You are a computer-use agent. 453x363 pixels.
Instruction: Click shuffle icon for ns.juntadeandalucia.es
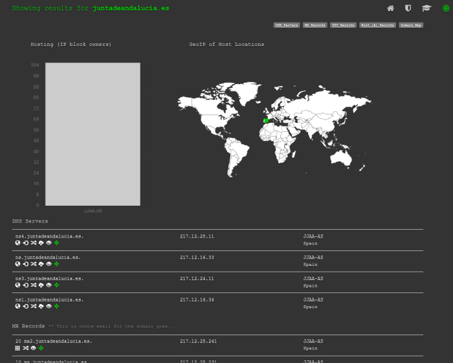(x=33, y=264)
